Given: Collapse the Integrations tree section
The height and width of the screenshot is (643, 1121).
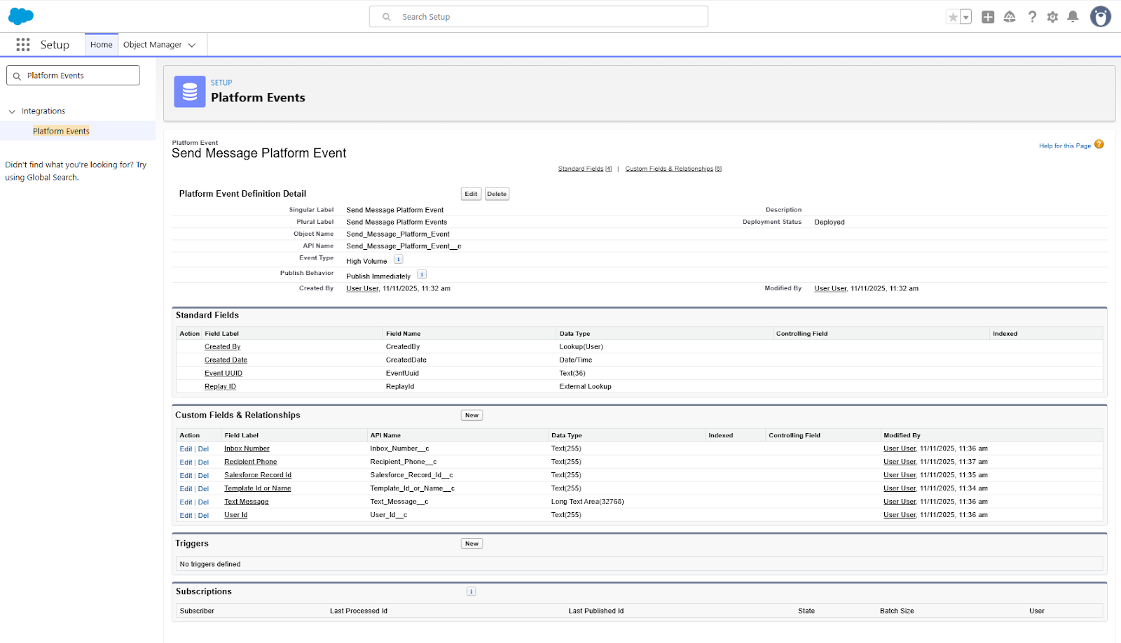Looking at the screenshot, I should point(12,111).
